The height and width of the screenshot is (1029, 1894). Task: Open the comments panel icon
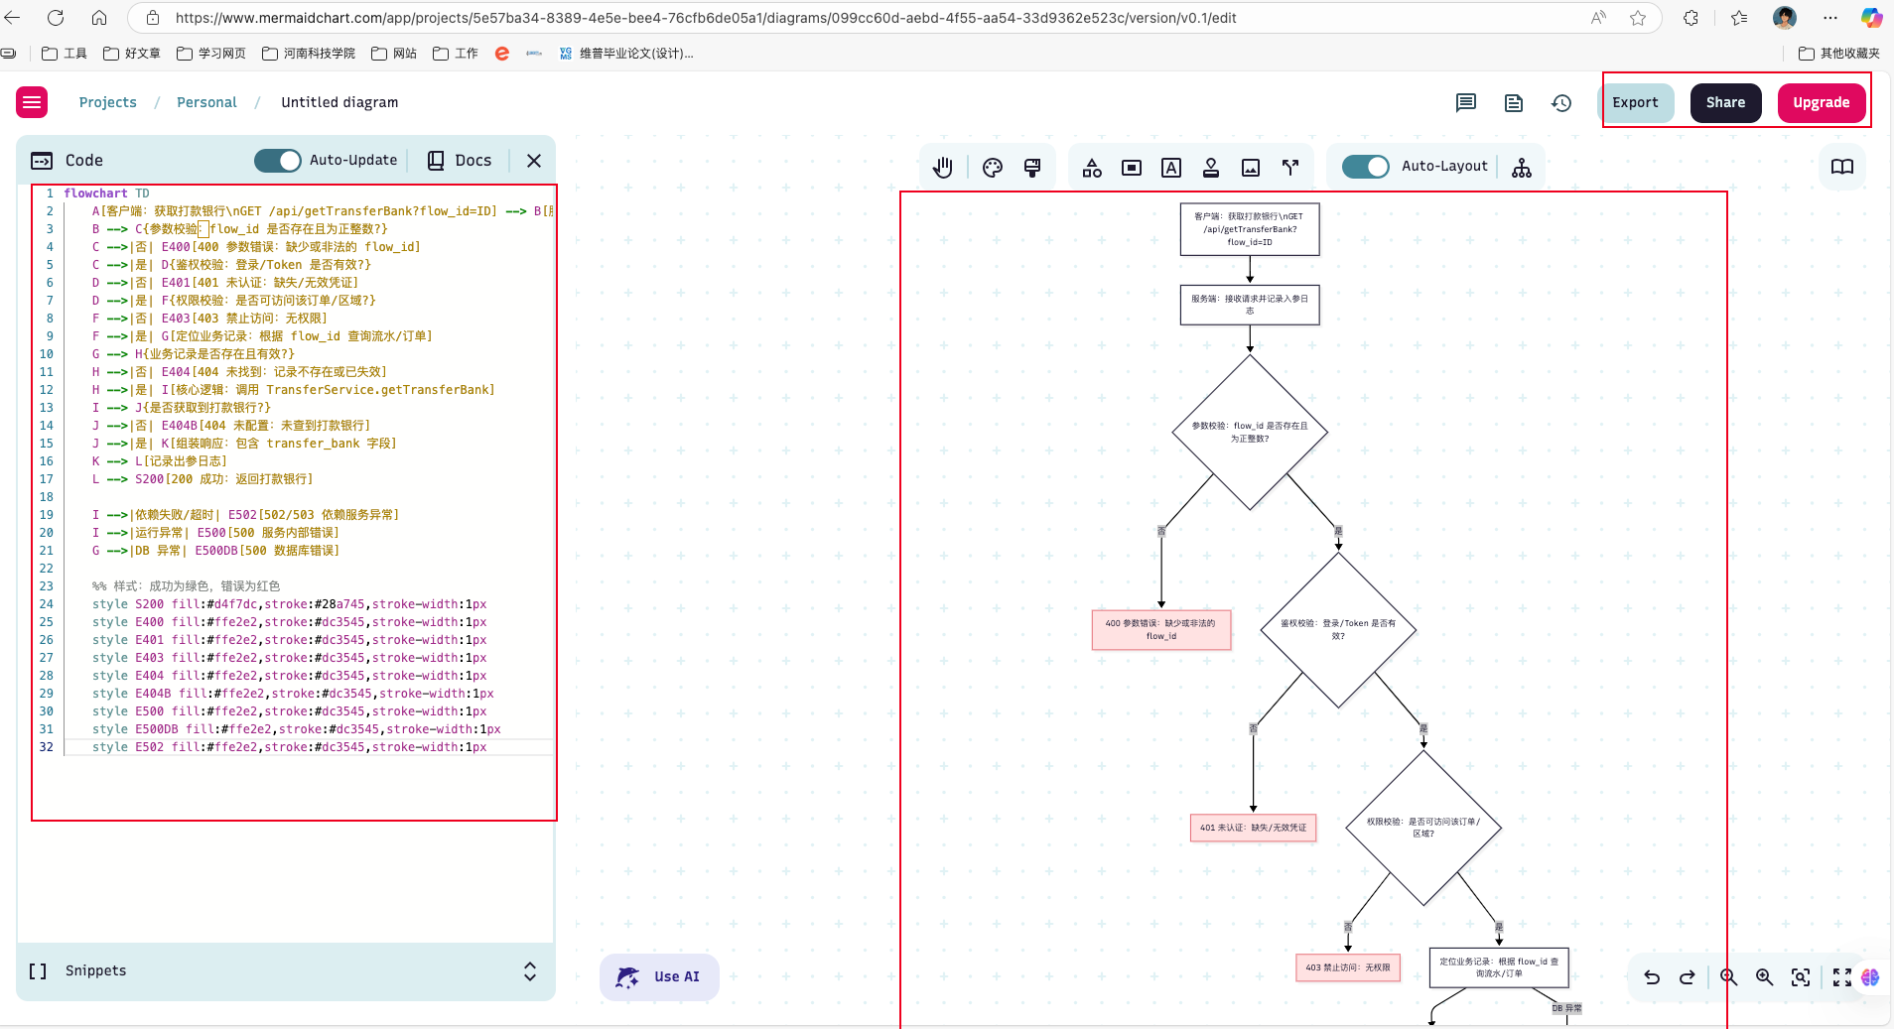[x=1466, y=102]
